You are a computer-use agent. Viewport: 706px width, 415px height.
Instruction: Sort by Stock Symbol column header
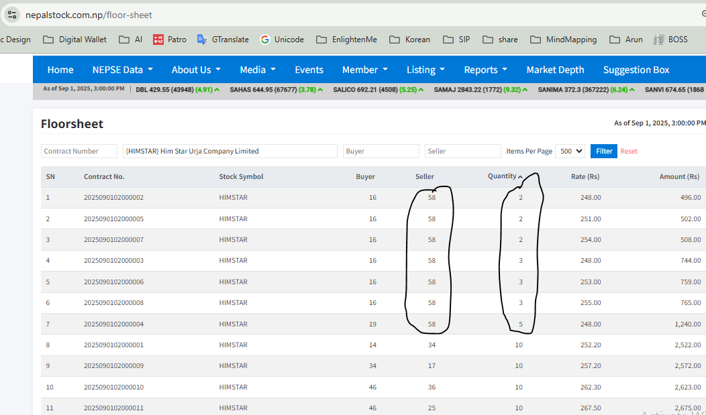point(241,177)
